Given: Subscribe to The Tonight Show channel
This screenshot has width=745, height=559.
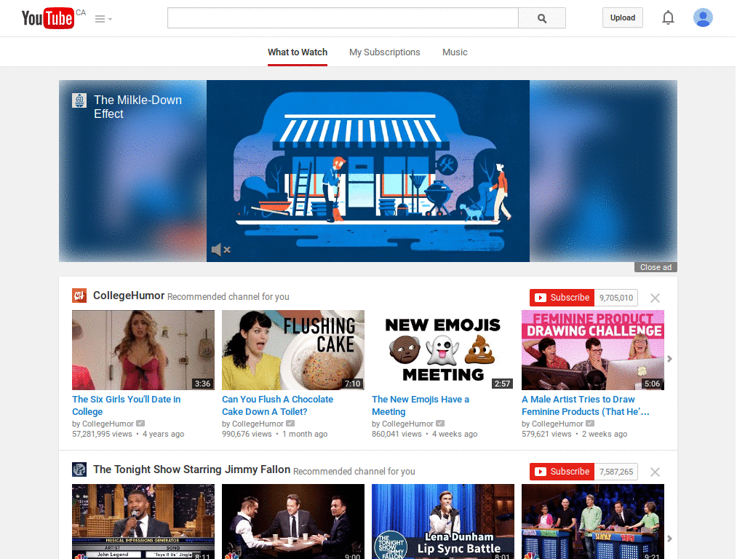Looking at the screenshot, I should [562, 472].
